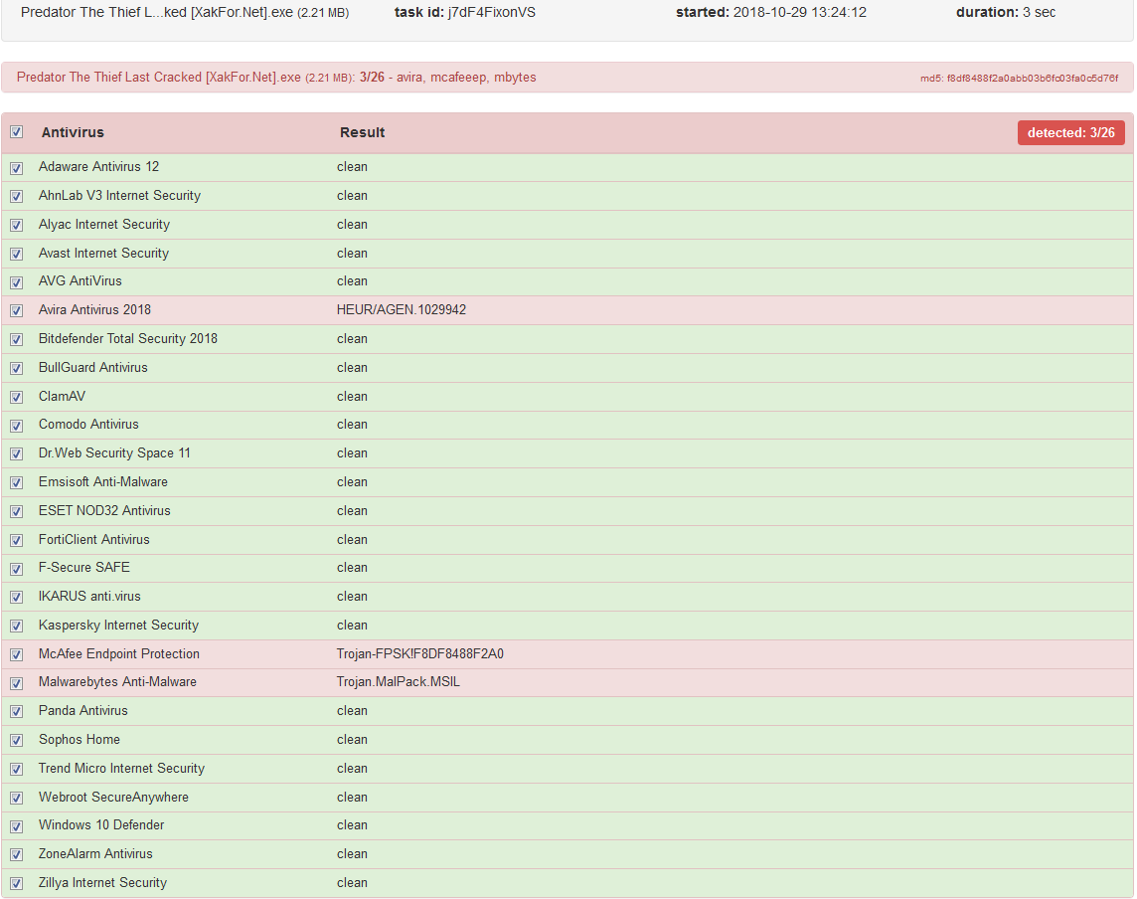The width and height of the screenshot is (1137, 899).
Task: Click the Malwarebytes Anti-Malware row name
Action: [117, 682]
